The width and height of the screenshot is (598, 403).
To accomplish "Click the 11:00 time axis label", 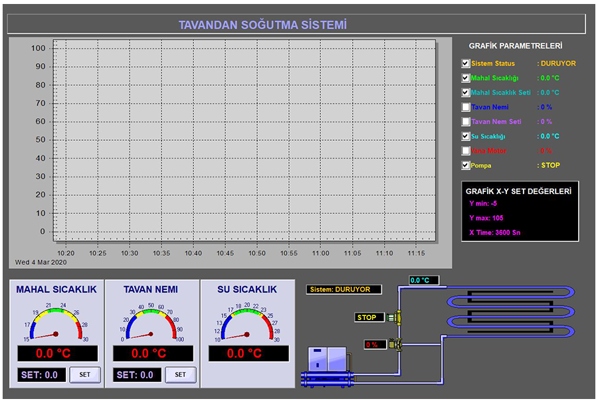I will pos(321,253).
